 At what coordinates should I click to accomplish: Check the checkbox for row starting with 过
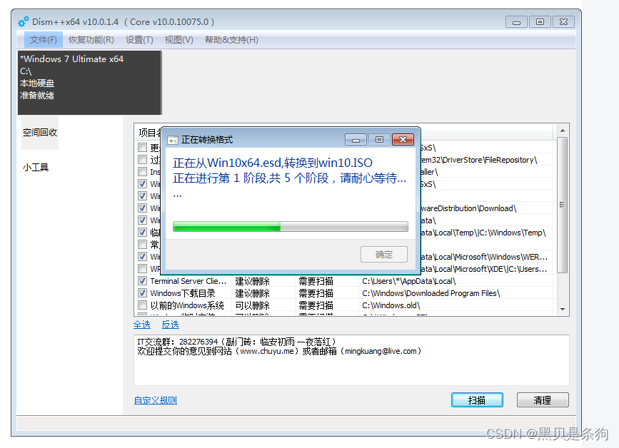(x=143, y=159)
